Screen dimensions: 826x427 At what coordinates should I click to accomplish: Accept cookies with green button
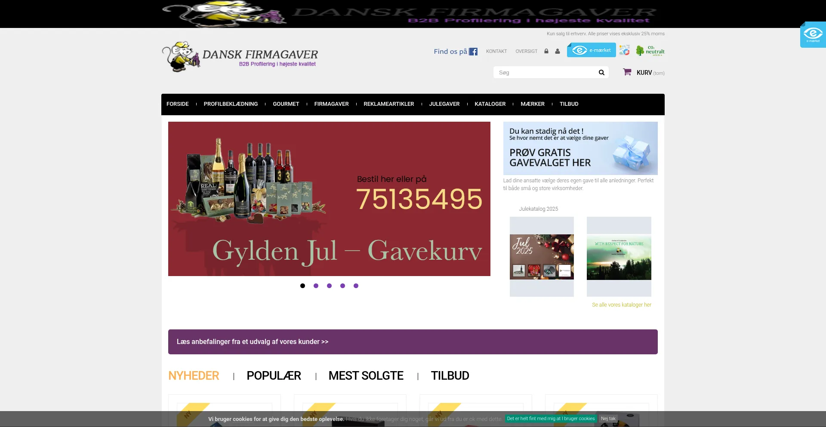click(551, 418)
